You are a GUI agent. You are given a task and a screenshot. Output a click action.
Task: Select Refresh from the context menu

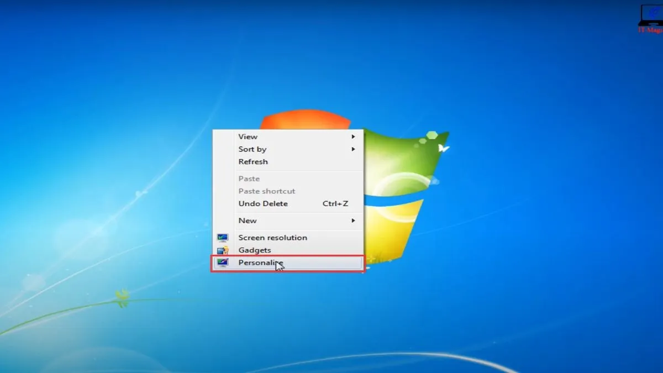[253, 162]
